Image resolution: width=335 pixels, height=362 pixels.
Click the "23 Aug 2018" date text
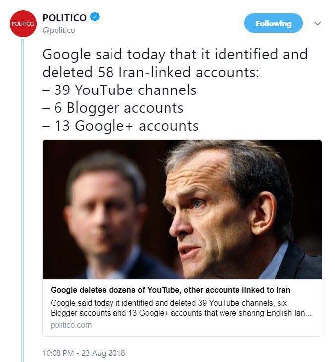click(x=107, y=353)
